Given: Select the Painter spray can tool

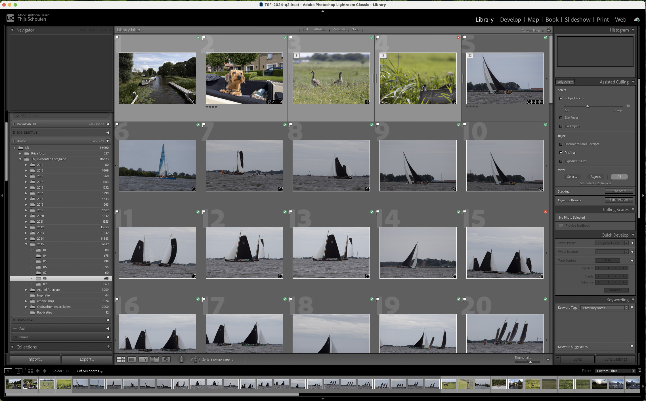Looking at the screenshot, I should point(181,360).
